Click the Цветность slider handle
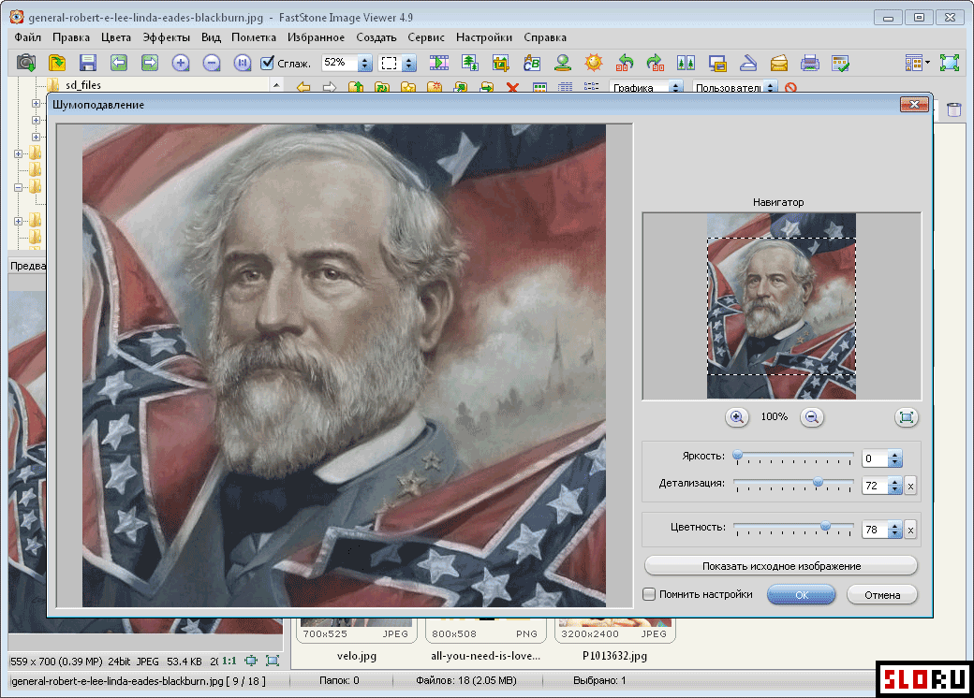 (x=825, y=526)
